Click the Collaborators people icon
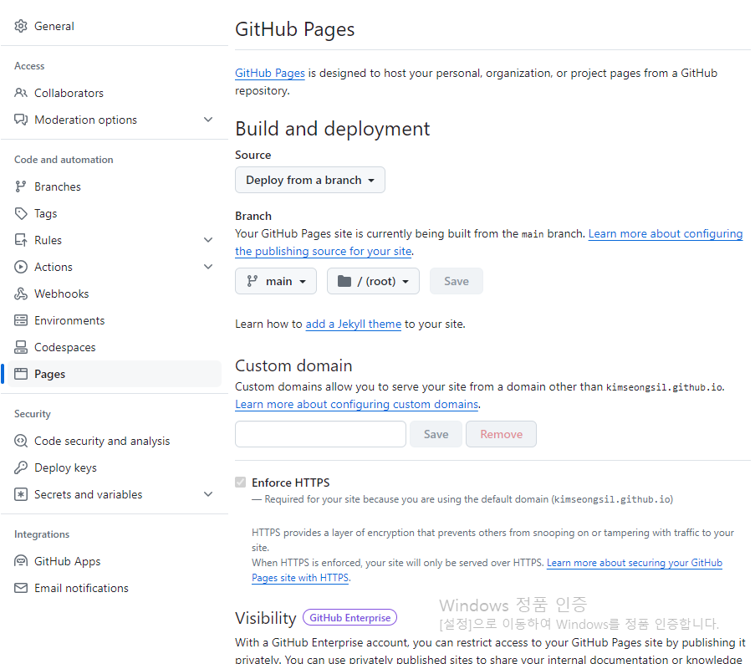Viewport: 755px width, 664px height. click(x=21, y=93)
